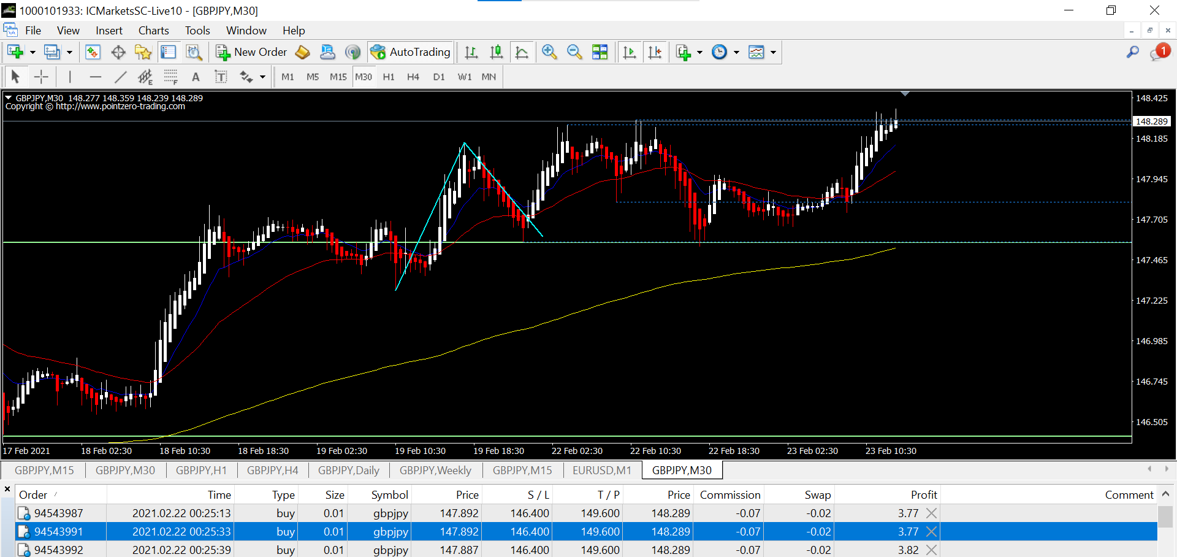Select the horizontal line drawing tool
The height and width of the screenshot is (557, 1177).
[95, 77]
